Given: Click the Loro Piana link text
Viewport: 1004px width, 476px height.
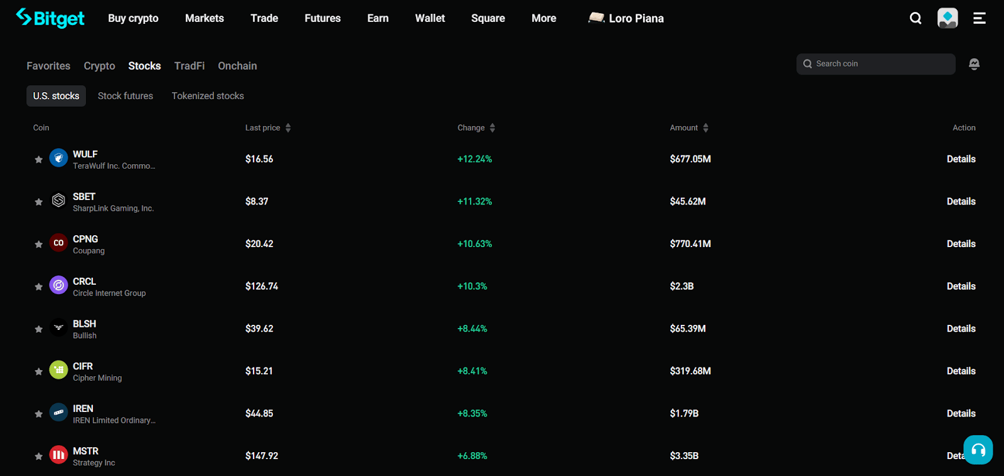Looking at the screenshot, I should pos(636,18).
